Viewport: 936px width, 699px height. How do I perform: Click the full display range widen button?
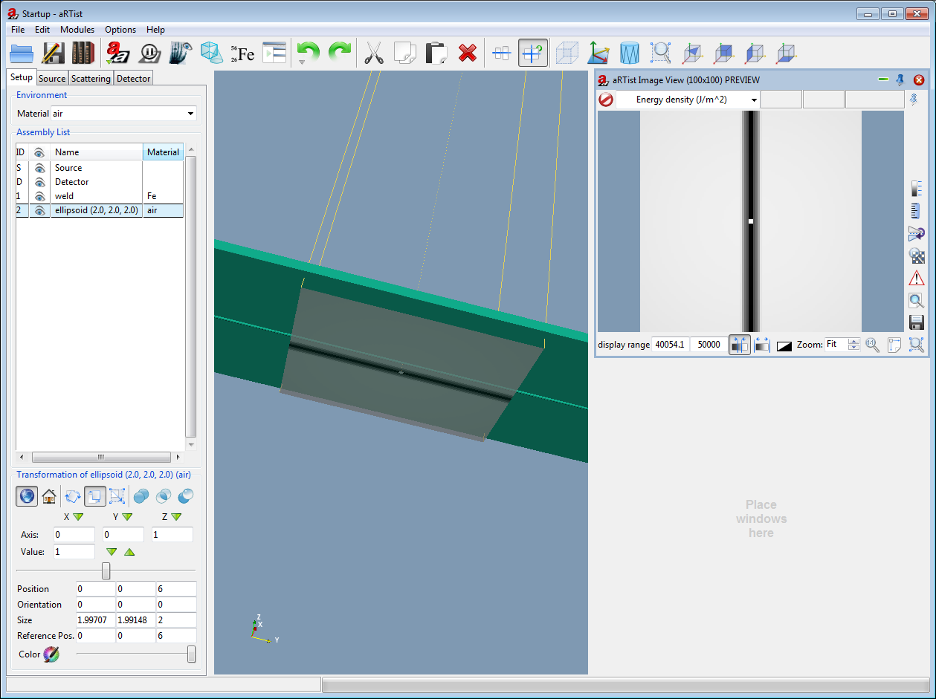(x=762, y=345)
